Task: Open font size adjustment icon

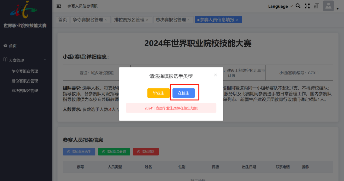Action: point(316,6)
